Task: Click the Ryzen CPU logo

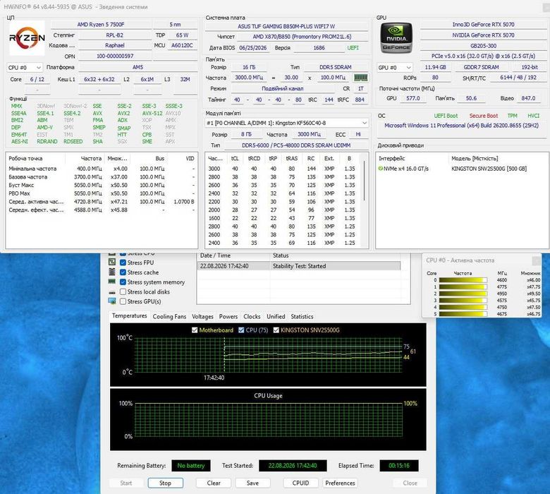Action: 27,37
